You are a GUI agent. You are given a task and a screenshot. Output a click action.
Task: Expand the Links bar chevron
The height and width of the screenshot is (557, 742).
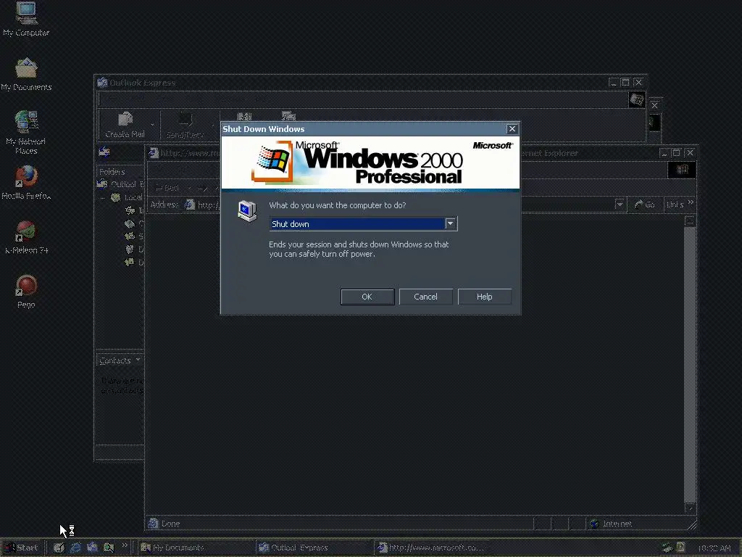click(x=691, y=202)
